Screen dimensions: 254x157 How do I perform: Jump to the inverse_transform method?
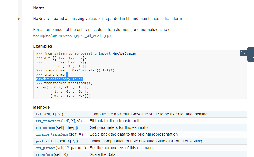[52, 134]
